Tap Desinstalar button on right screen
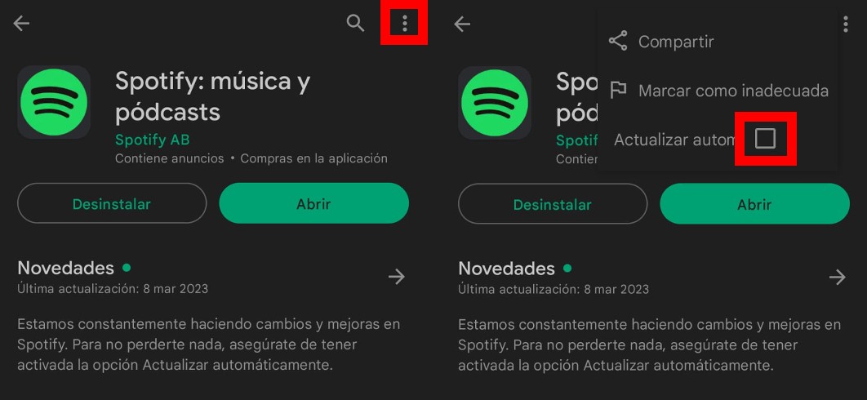This screenshot has height=400, width=867. (553, 204)
